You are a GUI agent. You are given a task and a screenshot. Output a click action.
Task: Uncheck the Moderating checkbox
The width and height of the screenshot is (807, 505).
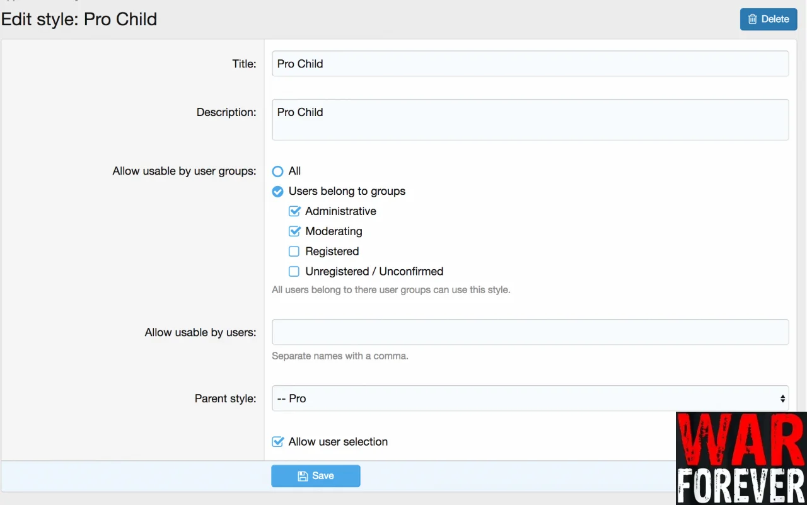click(x=294, y=231)
